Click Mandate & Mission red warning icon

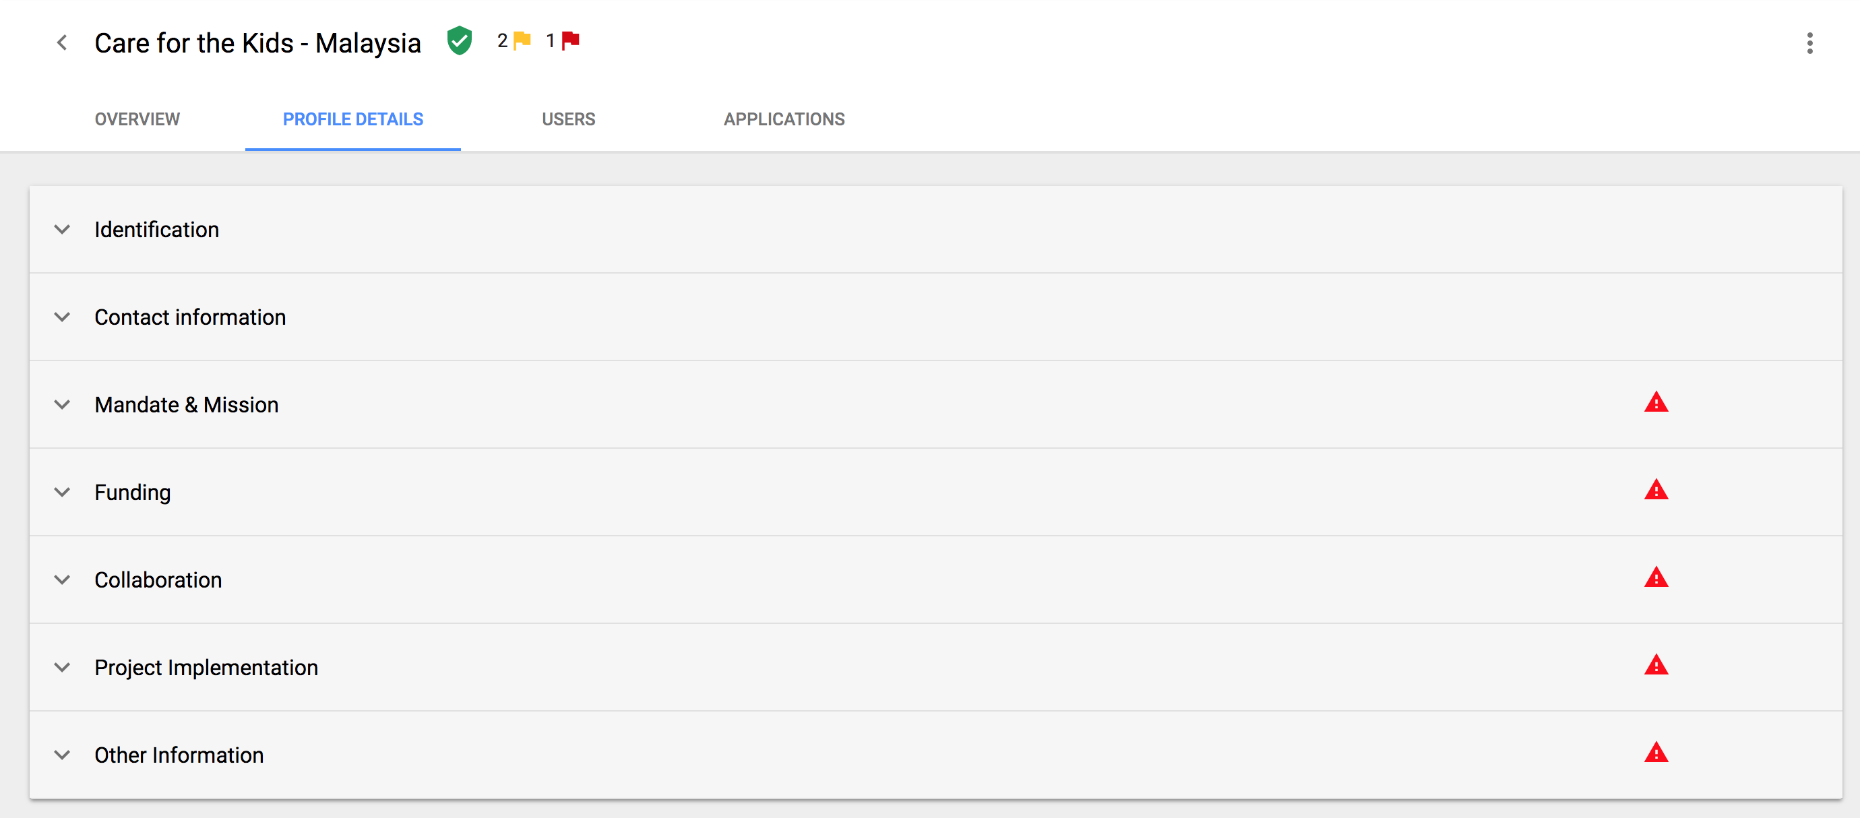(1656, 403)
